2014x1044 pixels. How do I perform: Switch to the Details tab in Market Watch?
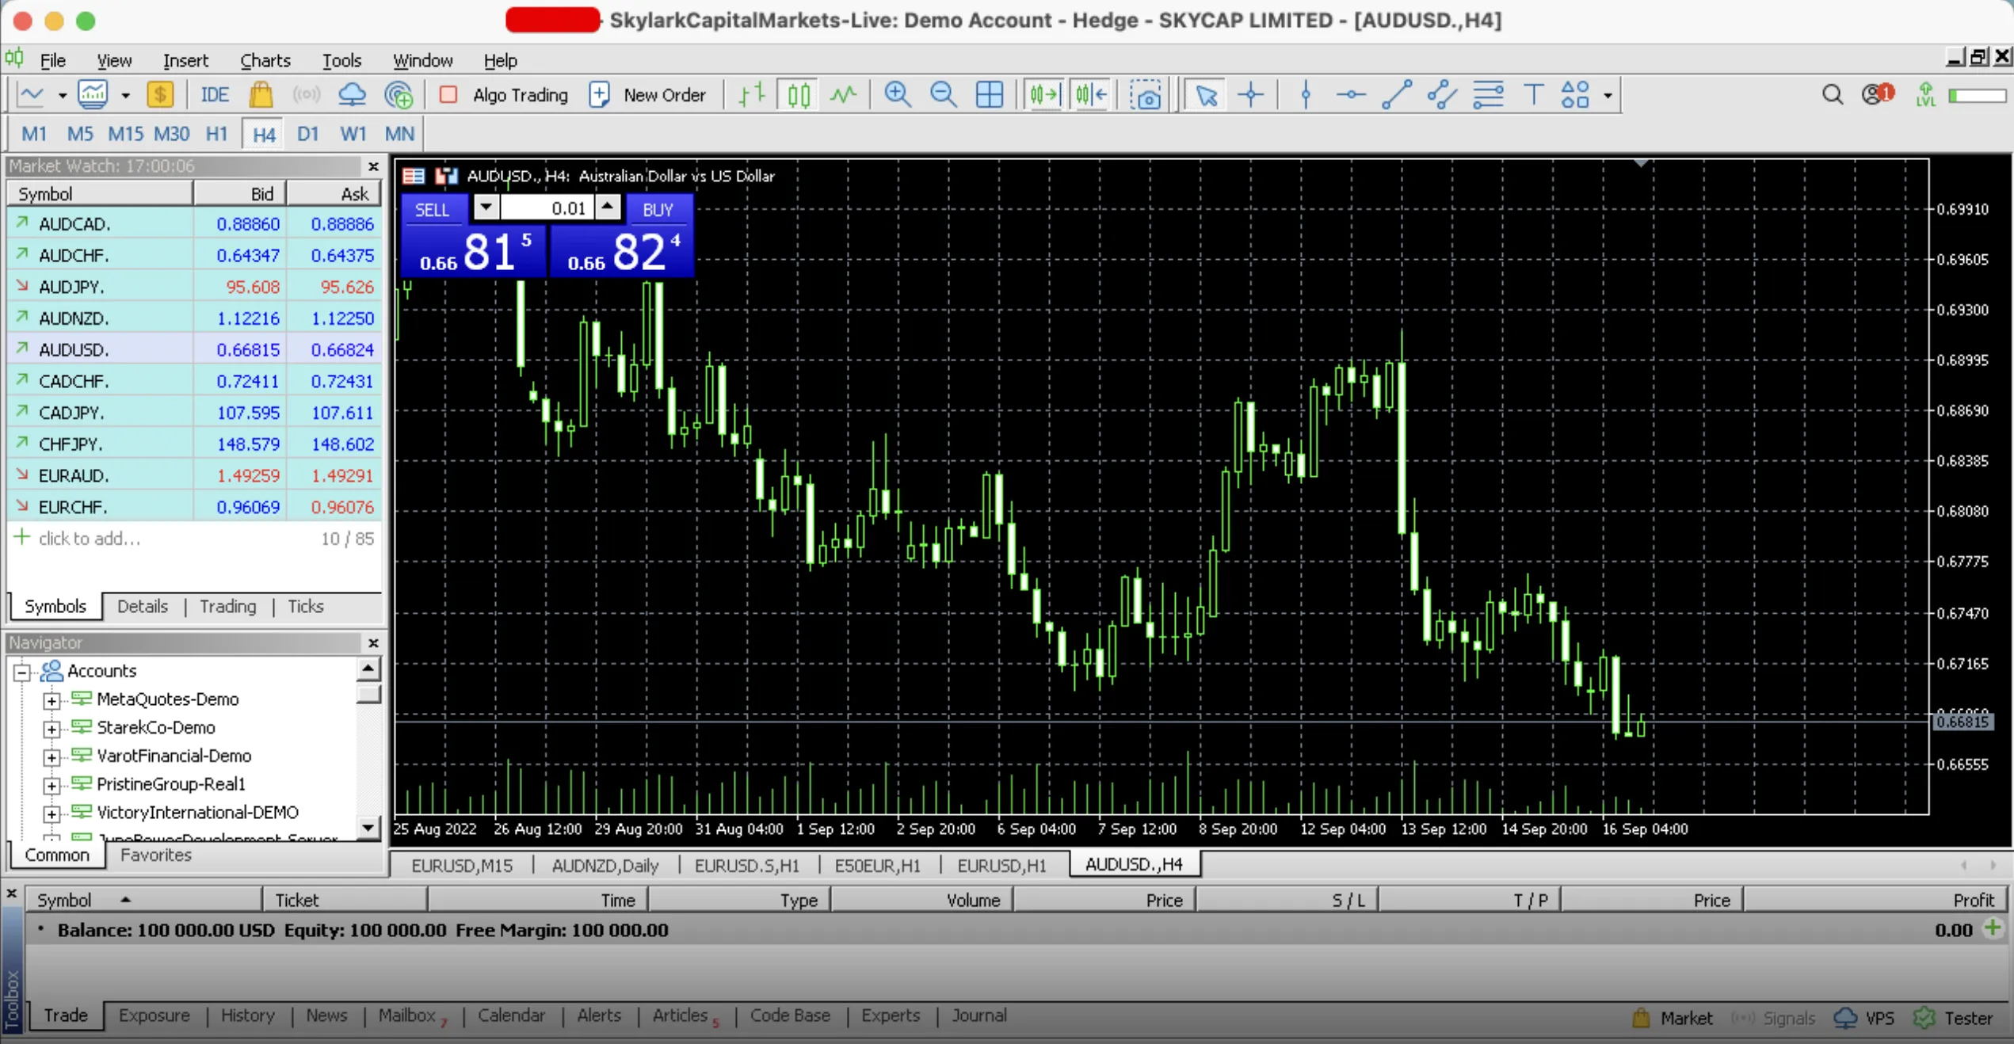(x=143, y=606)
